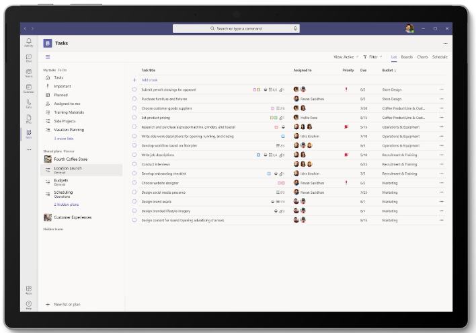
Task: Switch to the Charts view tab
Action: (422, 57)
